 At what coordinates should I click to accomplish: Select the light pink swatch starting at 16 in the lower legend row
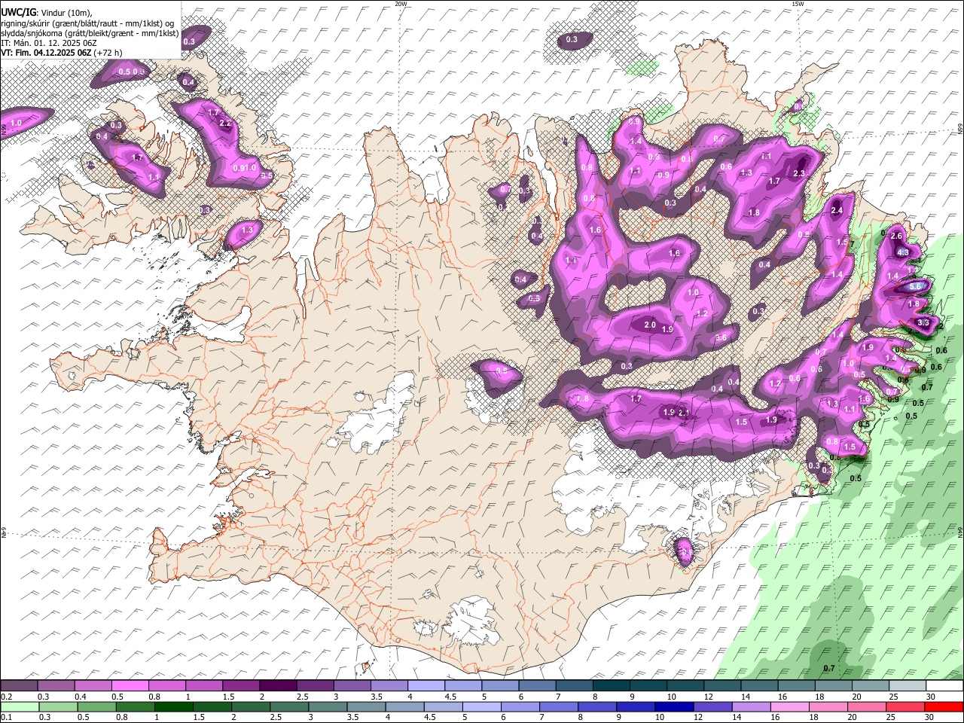(x=789, y=706)
